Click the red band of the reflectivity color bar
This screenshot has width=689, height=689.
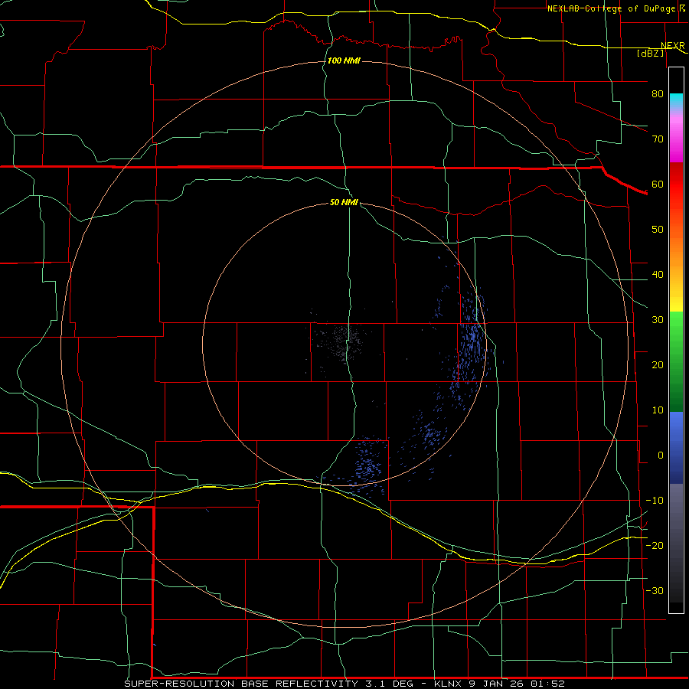click(x=676, y=184)
